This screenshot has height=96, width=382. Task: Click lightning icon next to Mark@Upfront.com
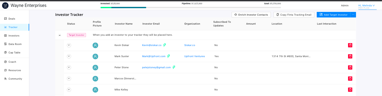pyautogui.click(x=168, y=56)
